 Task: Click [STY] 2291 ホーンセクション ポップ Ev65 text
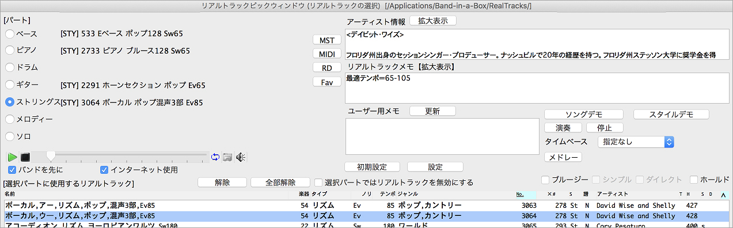tap(133, 85)
